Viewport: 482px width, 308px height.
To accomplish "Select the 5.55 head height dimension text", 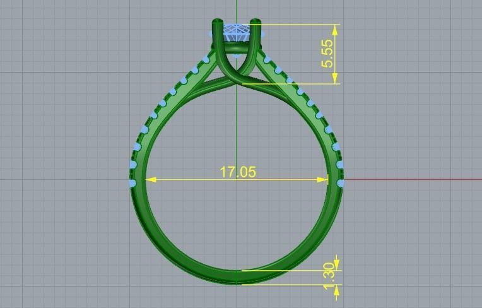I will [327, 53].
